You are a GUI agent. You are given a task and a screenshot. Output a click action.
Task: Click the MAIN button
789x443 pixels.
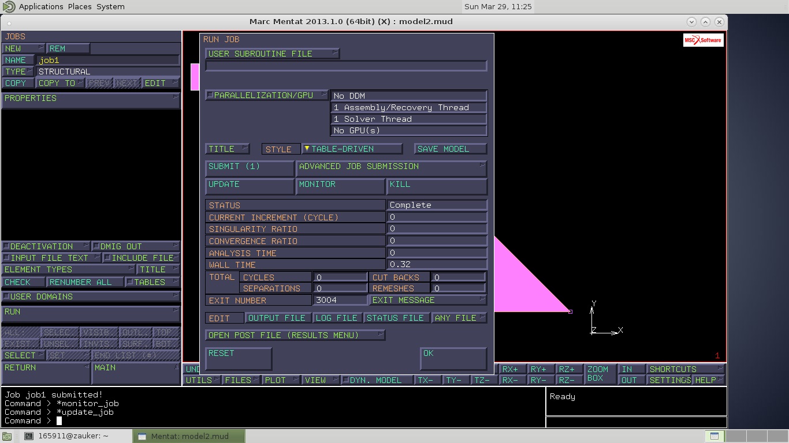point(136,373)
